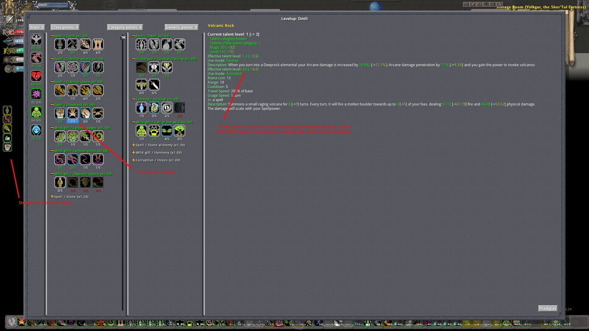Click the Strength stat icon

[36, 40]
